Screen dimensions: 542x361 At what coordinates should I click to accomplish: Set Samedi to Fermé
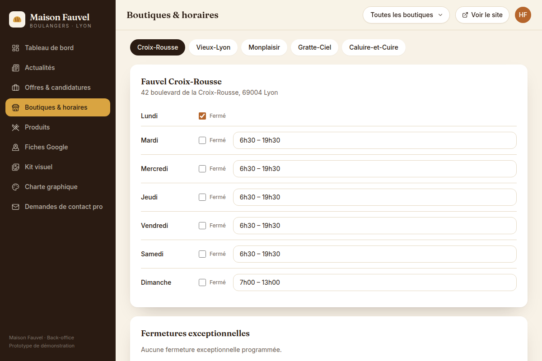[202, 254]
